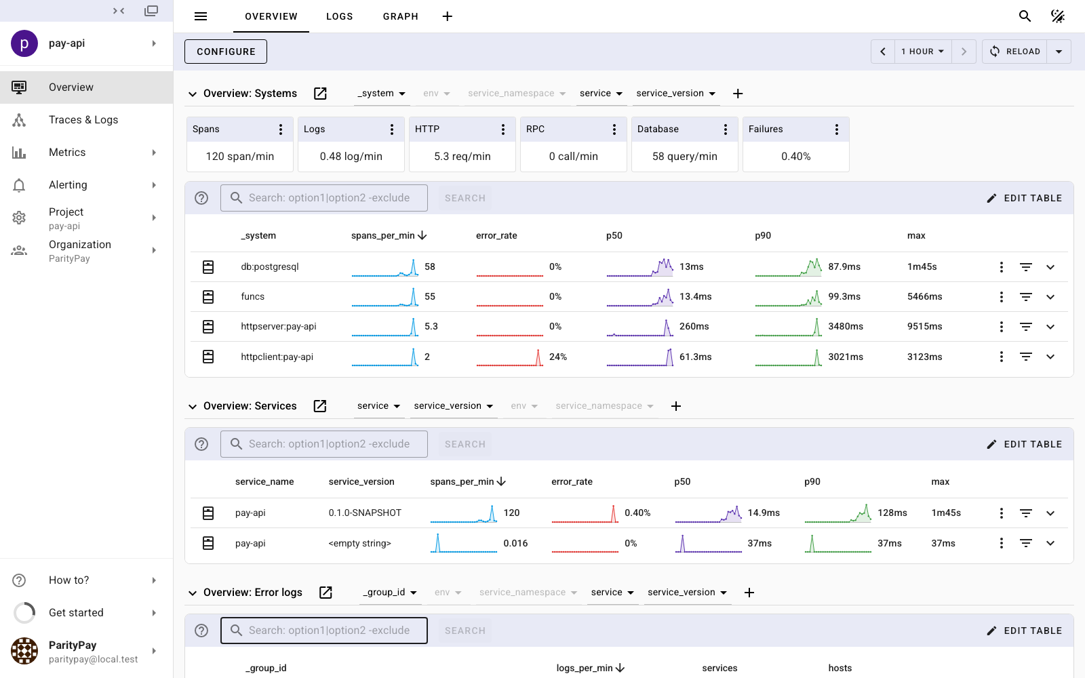This screenshot has height=678, width=1085.
Task: Open the 1 HOUR time range dropdown
Action: tap(923, 52)
